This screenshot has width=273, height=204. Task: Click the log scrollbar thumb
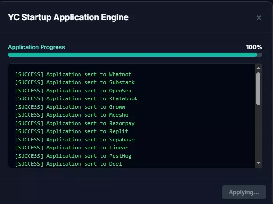click(259, 89)
